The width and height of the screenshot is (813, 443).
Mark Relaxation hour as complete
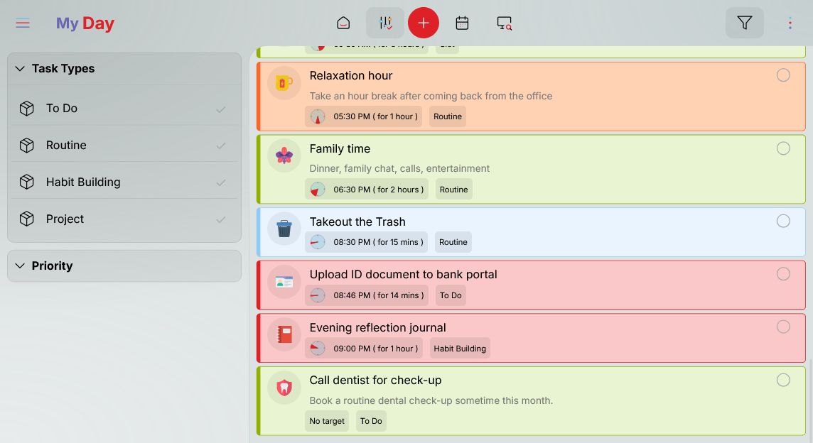point(783,75)
